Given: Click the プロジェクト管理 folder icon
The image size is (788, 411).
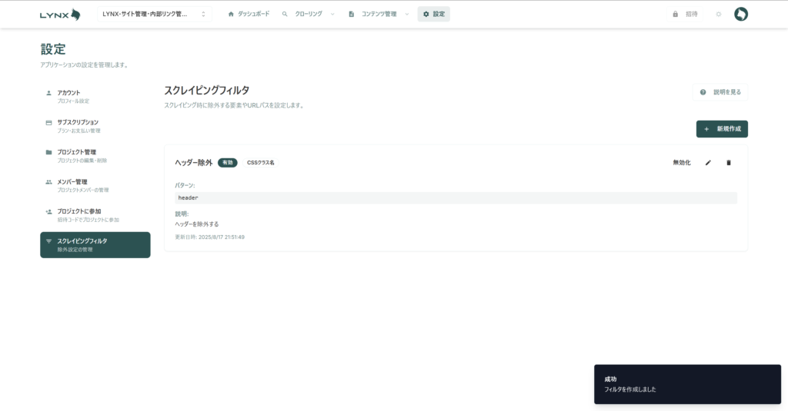Looking at the screenshot, I should 49,152.
